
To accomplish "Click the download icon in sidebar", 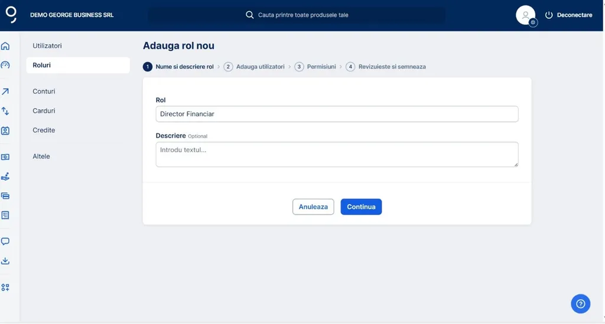I will (x=5, y=261).
